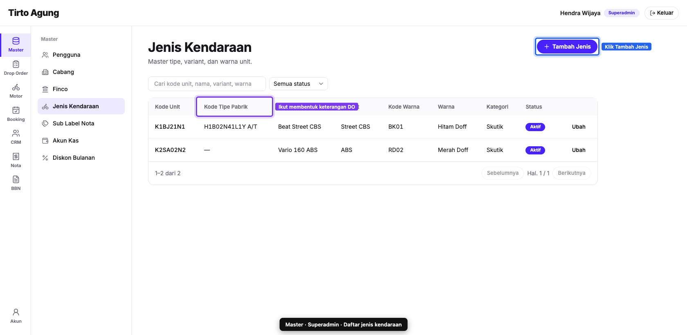Open Sub Label Nota page
Viewport: 687px width, 335px height.
coord(81,123)
